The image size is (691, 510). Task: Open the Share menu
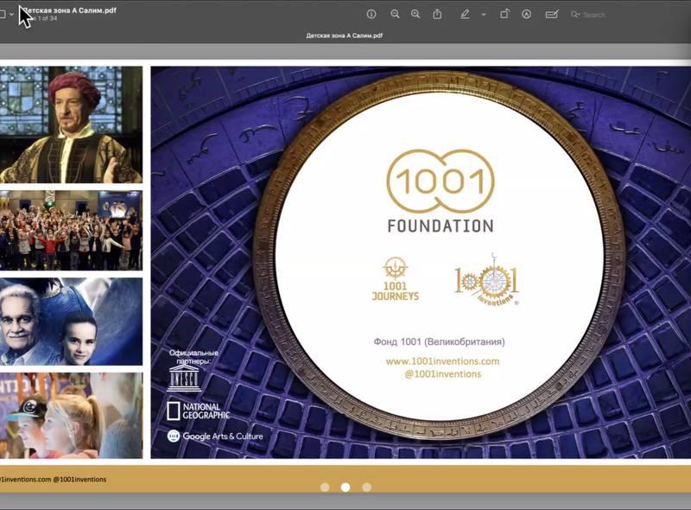[x=437, y=14]
